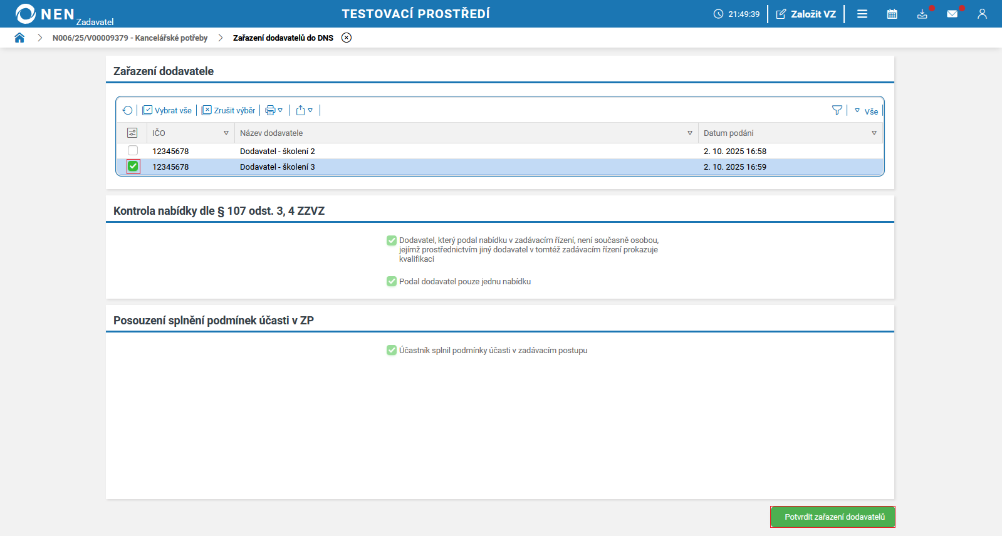Check the box for Dodavatel - školení 2

click(133, 151)
